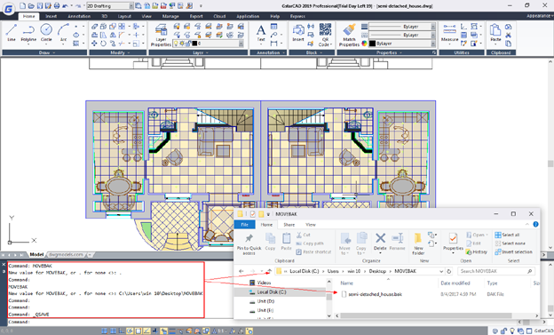This screenshot has height=335, width=554.
Task: Expand the layer name dropdown
Action: pyautogui.click(x=241, y=44)
